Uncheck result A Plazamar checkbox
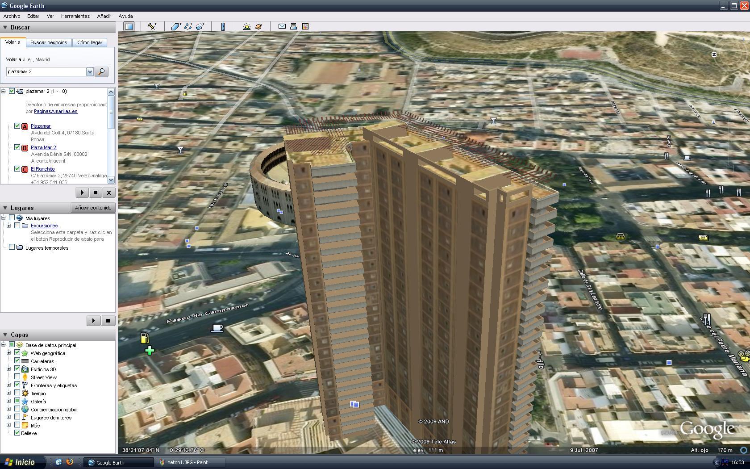 [x=17, y=126]
